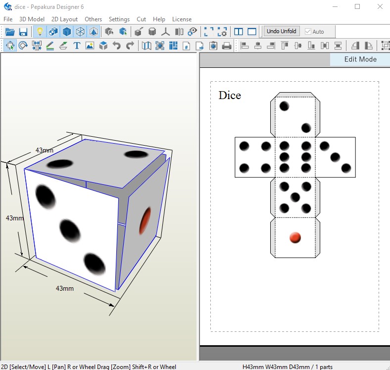Click the page number hash icon
This screenshot has height=370, width=390.
click(x=186, y=46)
